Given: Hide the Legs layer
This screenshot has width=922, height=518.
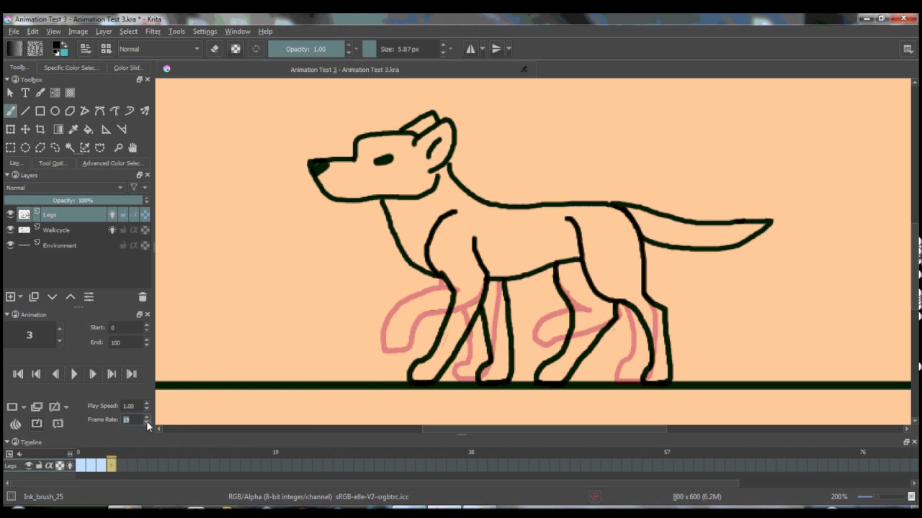Looking at the screenshot, I should coord(10,214).
